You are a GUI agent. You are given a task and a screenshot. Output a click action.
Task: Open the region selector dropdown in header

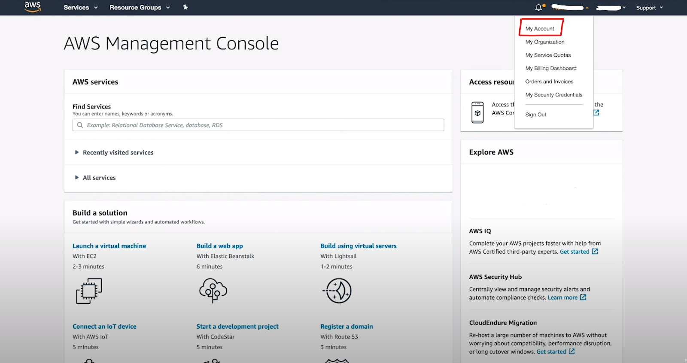pos(611,8)
